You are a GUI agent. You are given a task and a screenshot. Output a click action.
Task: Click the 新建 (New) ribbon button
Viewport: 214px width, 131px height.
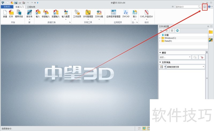[5, 14]
